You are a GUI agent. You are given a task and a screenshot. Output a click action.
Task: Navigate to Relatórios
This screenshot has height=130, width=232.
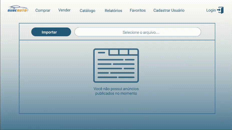click(113, 10)
